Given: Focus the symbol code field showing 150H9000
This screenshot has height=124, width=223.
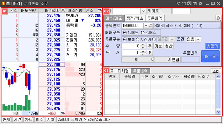Looking at the screenshot, I should point(133,26).
